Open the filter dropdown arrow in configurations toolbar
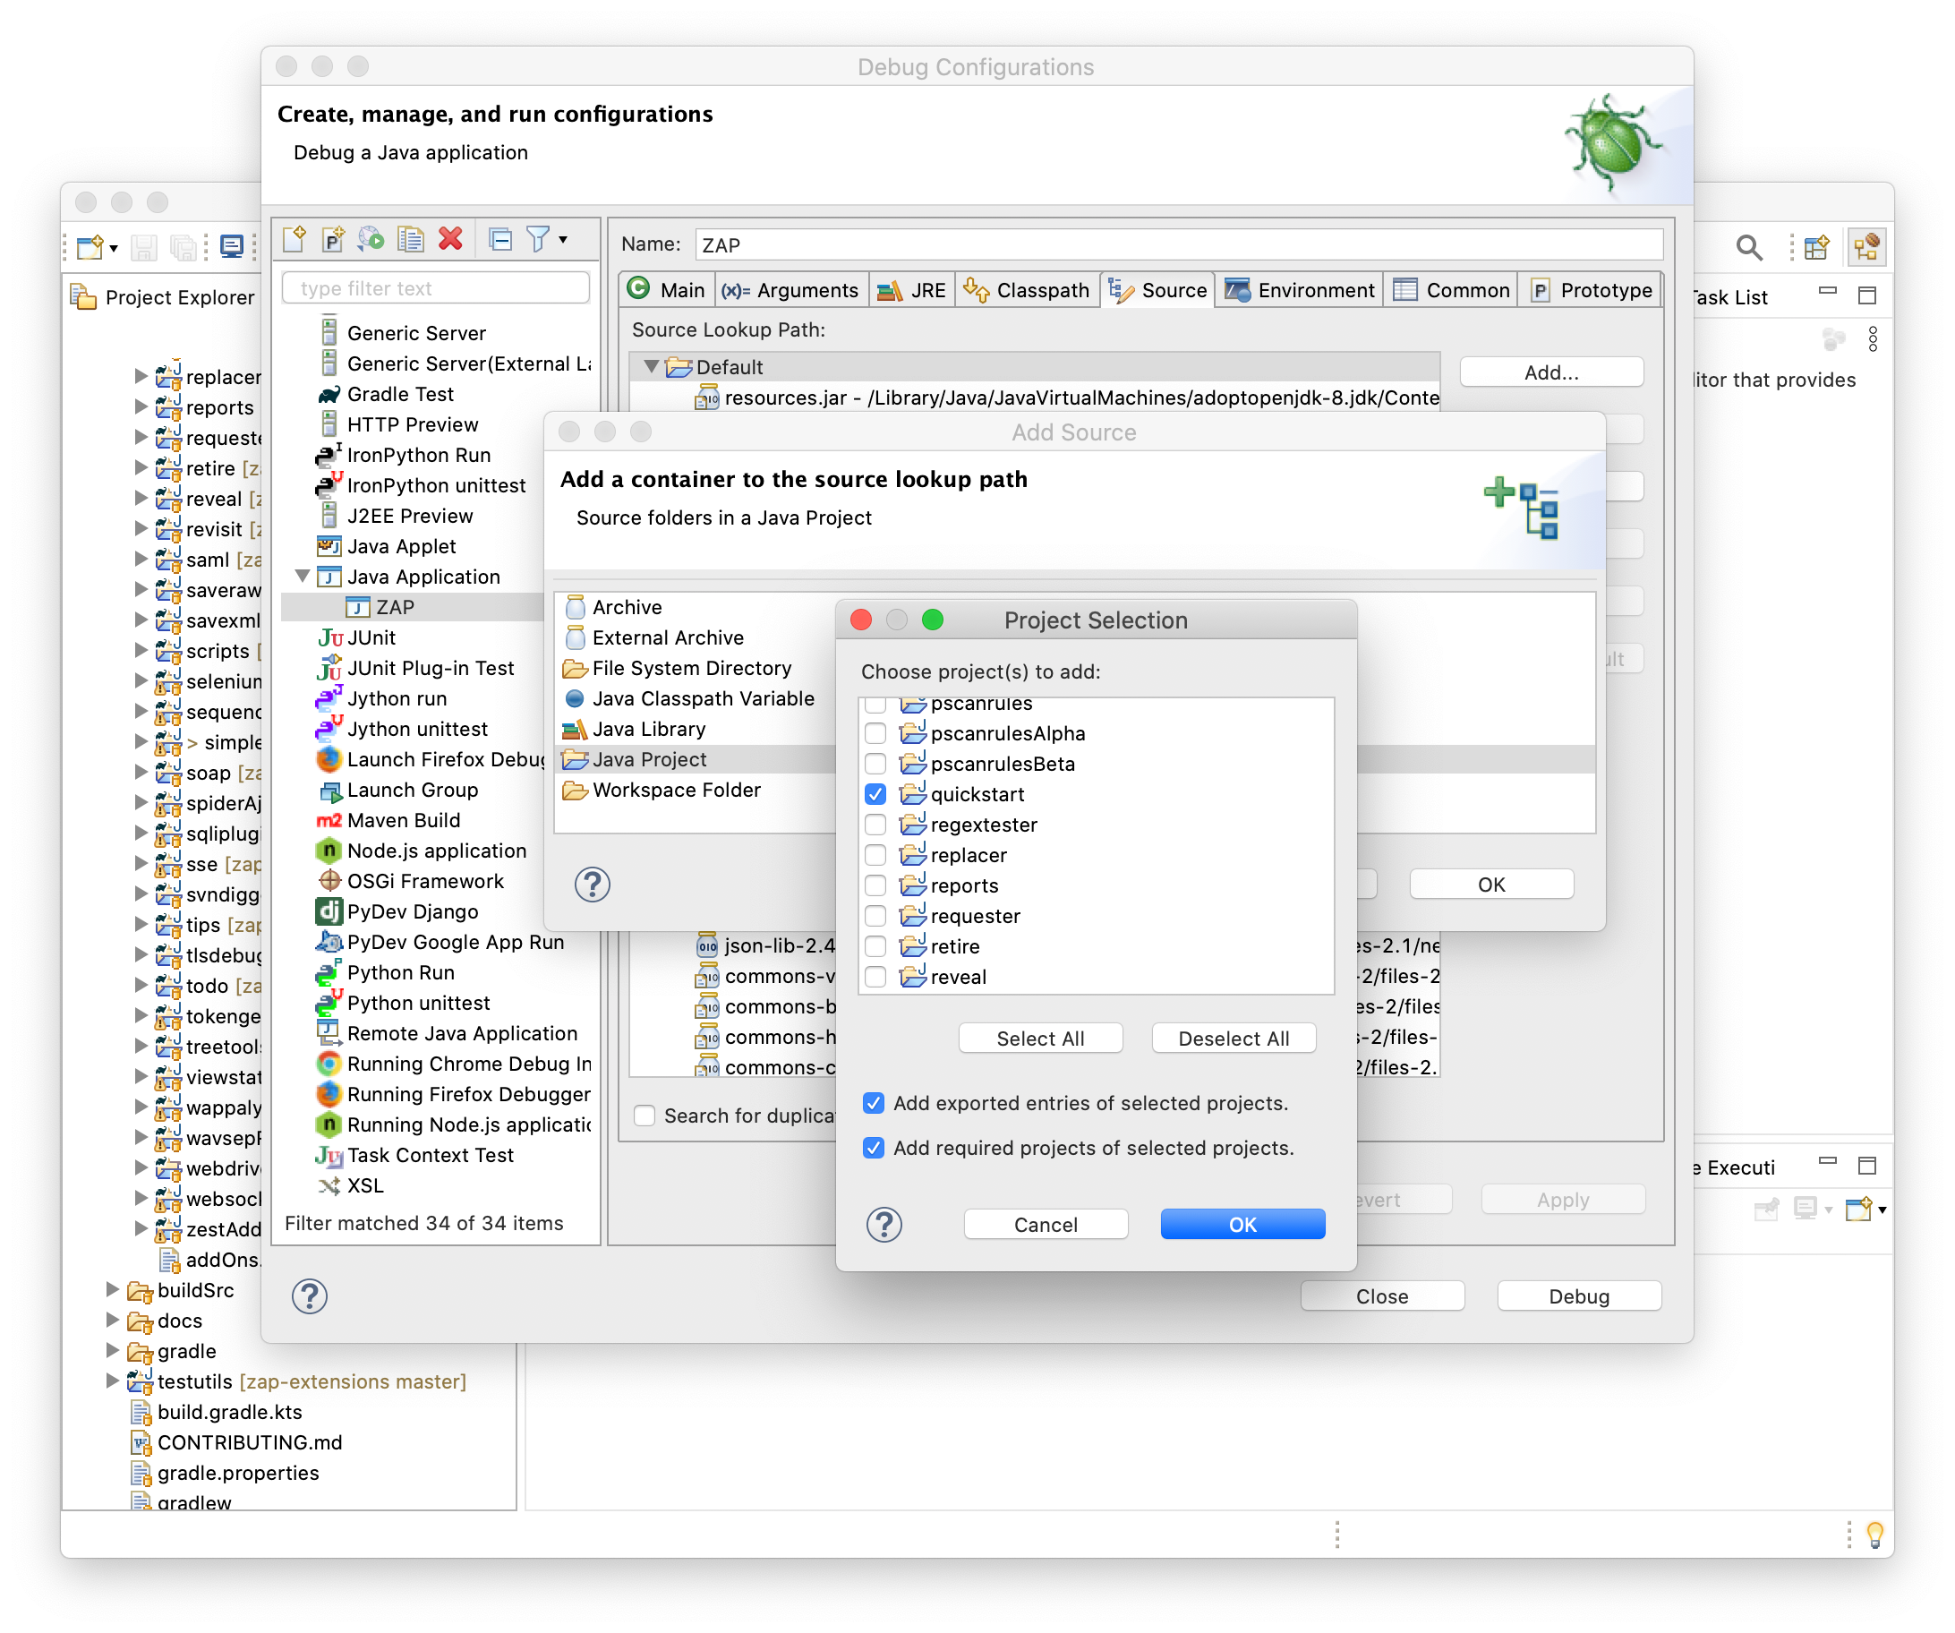Screen dimensions: 1955x1633 pos(562,239)
